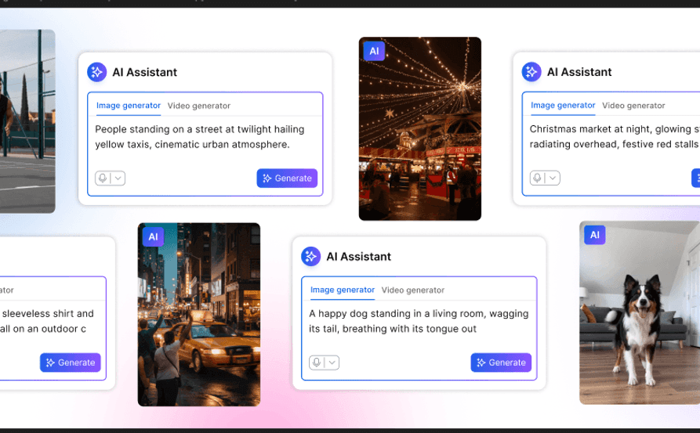The width and height of the screenshot is (700, 433).
Task: Click the prompt text about people hailing yellow taxis
Action: [200, 137]
